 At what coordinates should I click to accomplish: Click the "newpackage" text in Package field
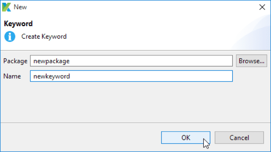[x=51, y=61]
